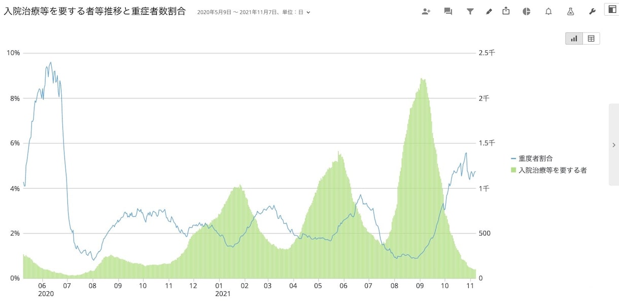
Task: Select the 重度者割合 legend label
Action: [x=536, y=159]
